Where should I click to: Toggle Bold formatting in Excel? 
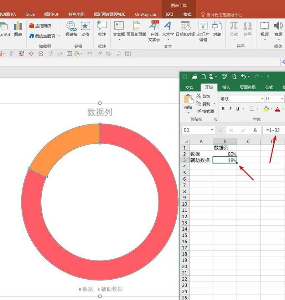coord(223,109)
